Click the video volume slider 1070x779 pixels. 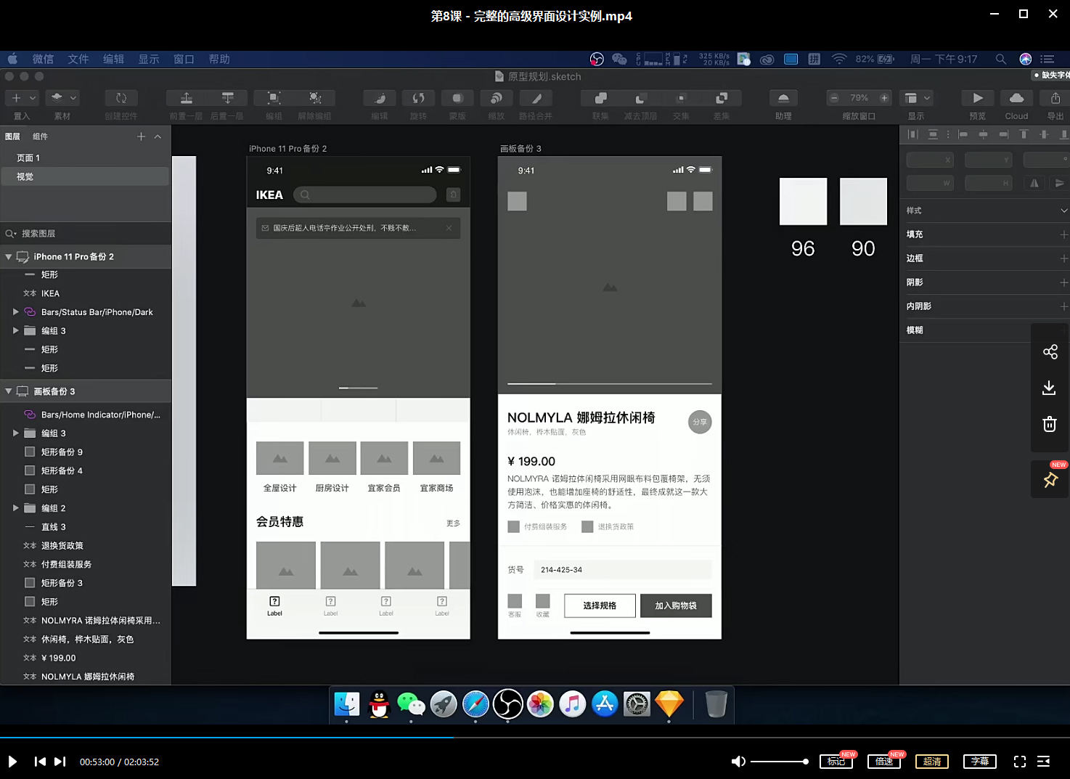[x=779, y=762]
